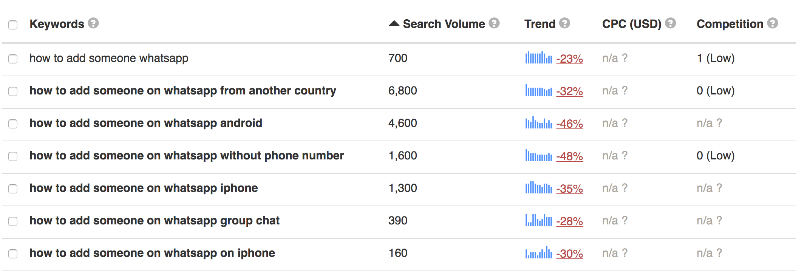
Task: Open the -48% trend link
Action: tap(569, 156)
